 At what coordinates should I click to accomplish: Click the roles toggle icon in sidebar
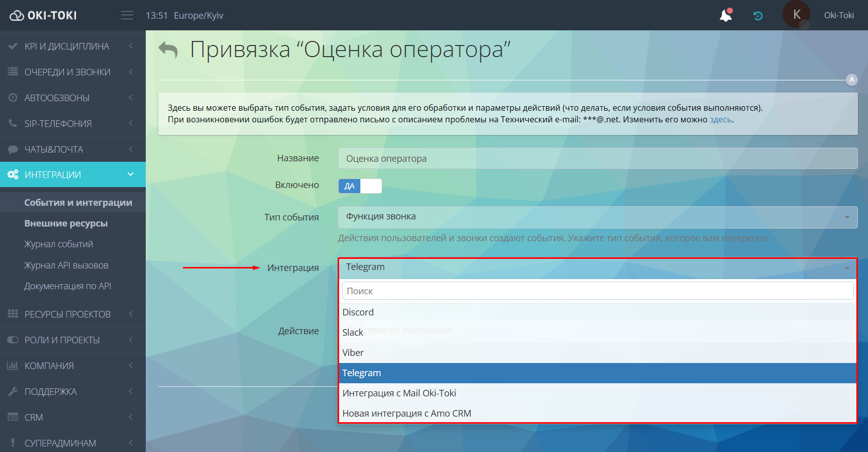[x=13, y=340]
